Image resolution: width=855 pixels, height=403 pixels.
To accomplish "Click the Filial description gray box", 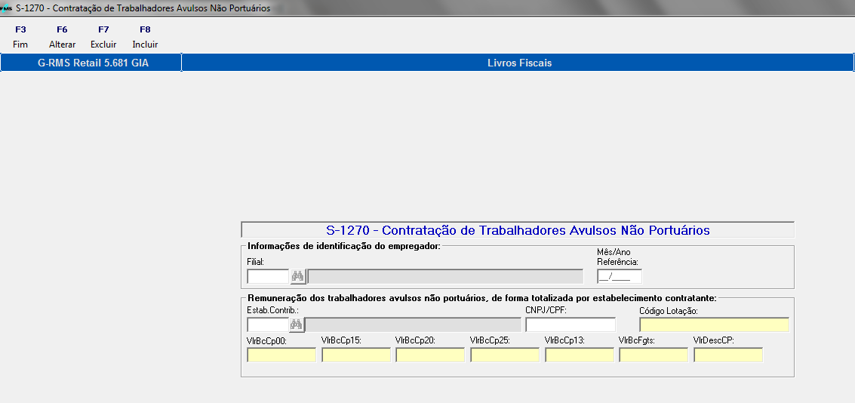I will click(x=445, y=276).
